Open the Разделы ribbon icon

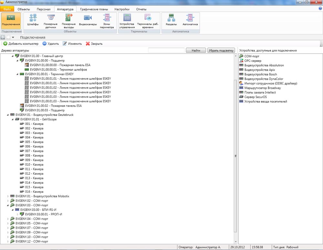tap(171, 20)
